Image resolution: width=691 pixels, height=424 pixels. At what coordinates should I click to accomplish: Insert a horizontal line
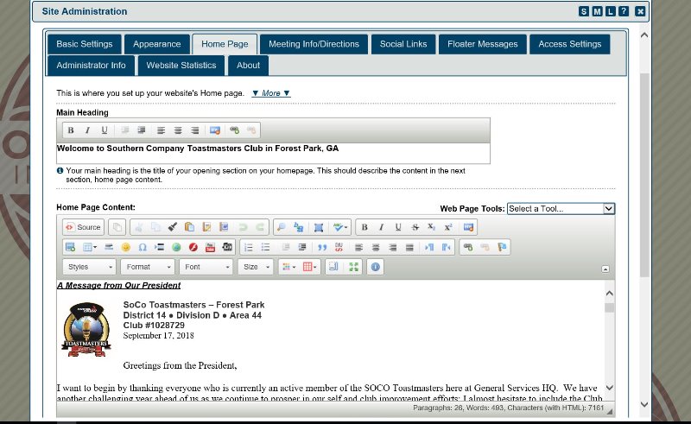coord(109,247)
